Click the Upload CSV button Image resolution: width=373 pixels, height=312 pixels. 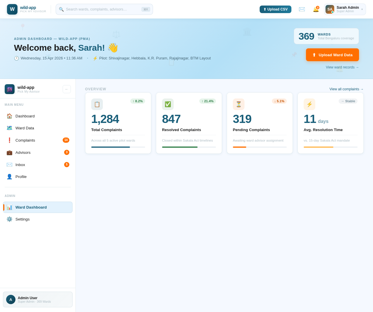[x=275, y=9]
